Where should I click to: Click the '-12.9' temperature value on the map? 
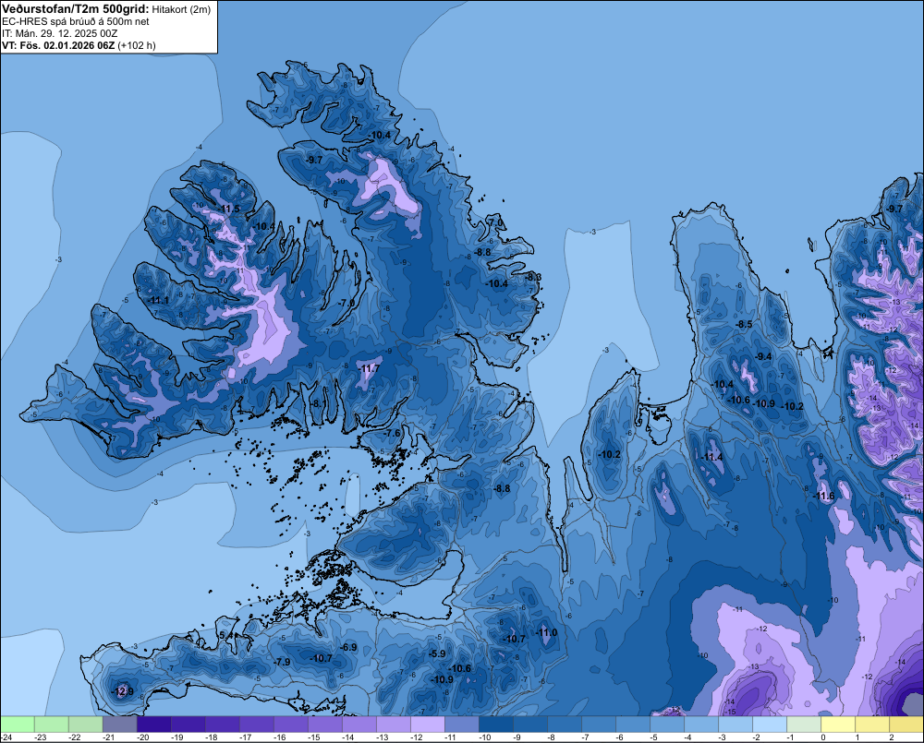pyautogui.click(x=123, y=691)
